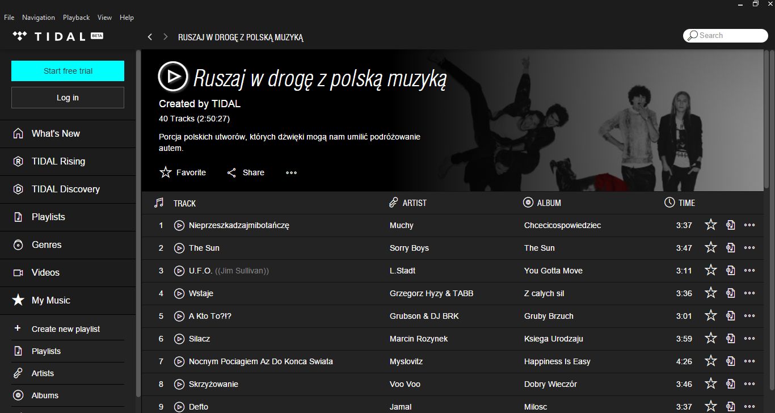Add Nieprzeszkadzajmibotańczę to playlist icon
Image resolution: width=775 pixels, height=413 pixels.
731,225
